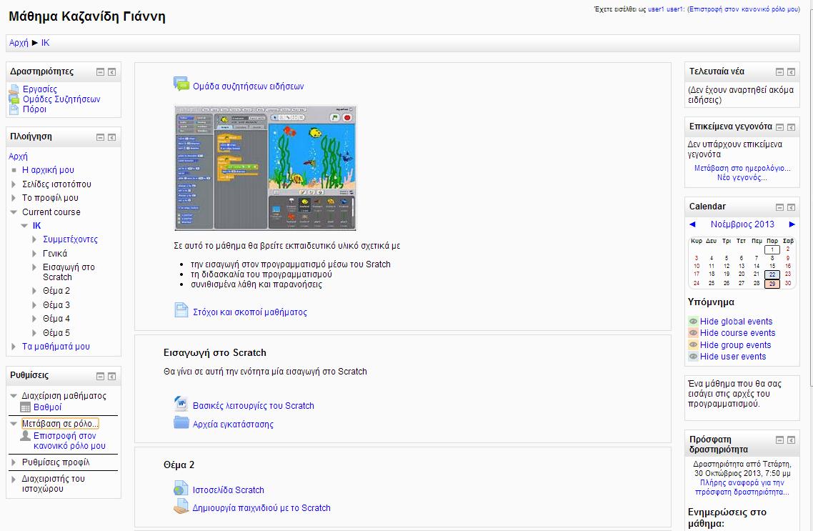Expand Το προφίλ μου tree node

[x=14, y=197]
